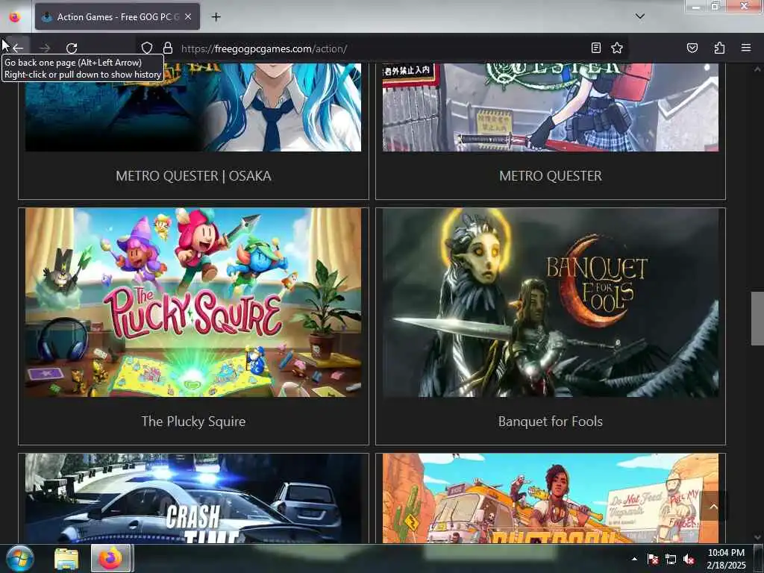This screenshot has width=764, height=573.
Task: Click the page vertical scrollbar thumb
Action: [757, 319]
